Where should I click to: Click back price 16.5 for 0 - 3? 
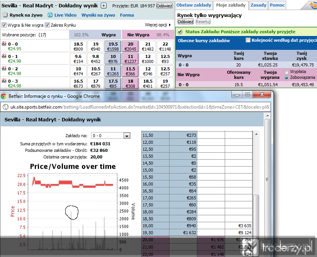[x=78, y=83]
